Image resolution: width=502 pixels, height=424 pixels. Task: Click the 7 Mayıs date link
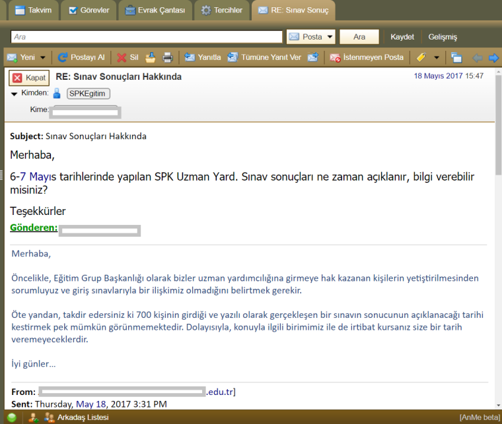click(38, 177)
